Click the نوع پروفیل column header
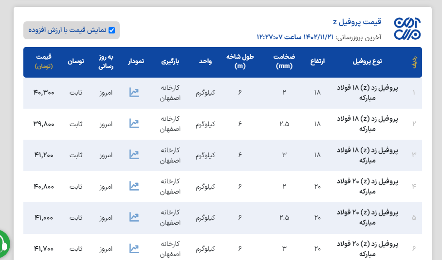 pyautogui.click(x=368, y=62)
